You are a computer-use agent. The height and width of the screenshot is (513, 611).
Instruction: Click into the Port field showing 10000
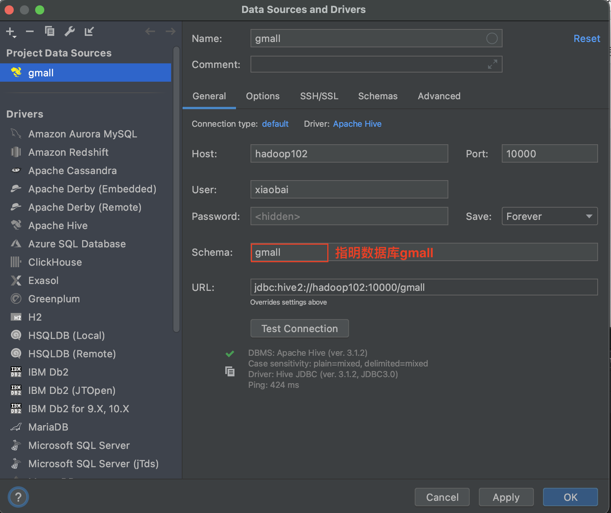coord(550,153)
